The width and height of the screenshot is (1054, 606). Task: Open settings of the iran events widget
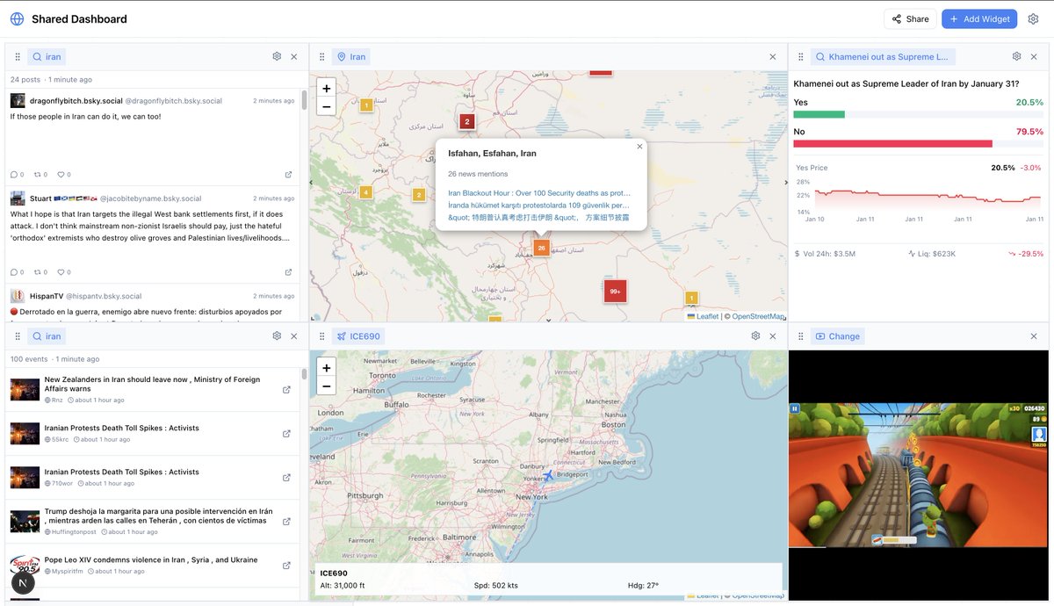pos(277,335)
